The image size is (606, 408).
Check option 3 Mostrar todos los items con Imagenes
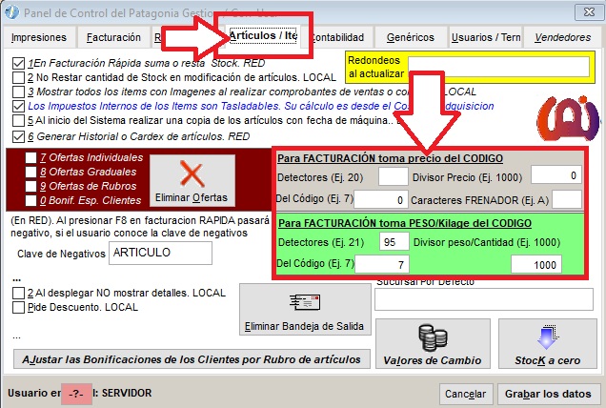coord(18,92)
